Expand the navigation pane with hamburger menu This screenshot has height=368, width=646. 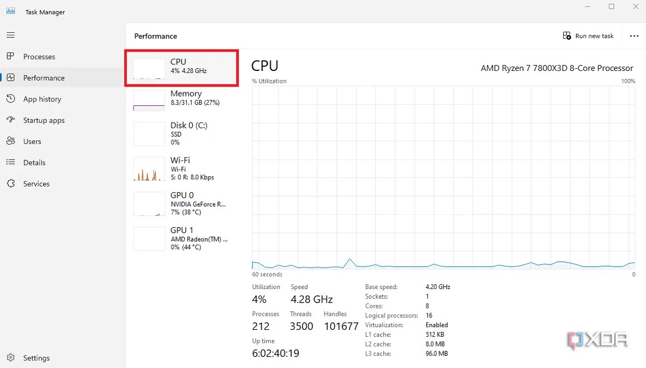click(x=10, y=35)
